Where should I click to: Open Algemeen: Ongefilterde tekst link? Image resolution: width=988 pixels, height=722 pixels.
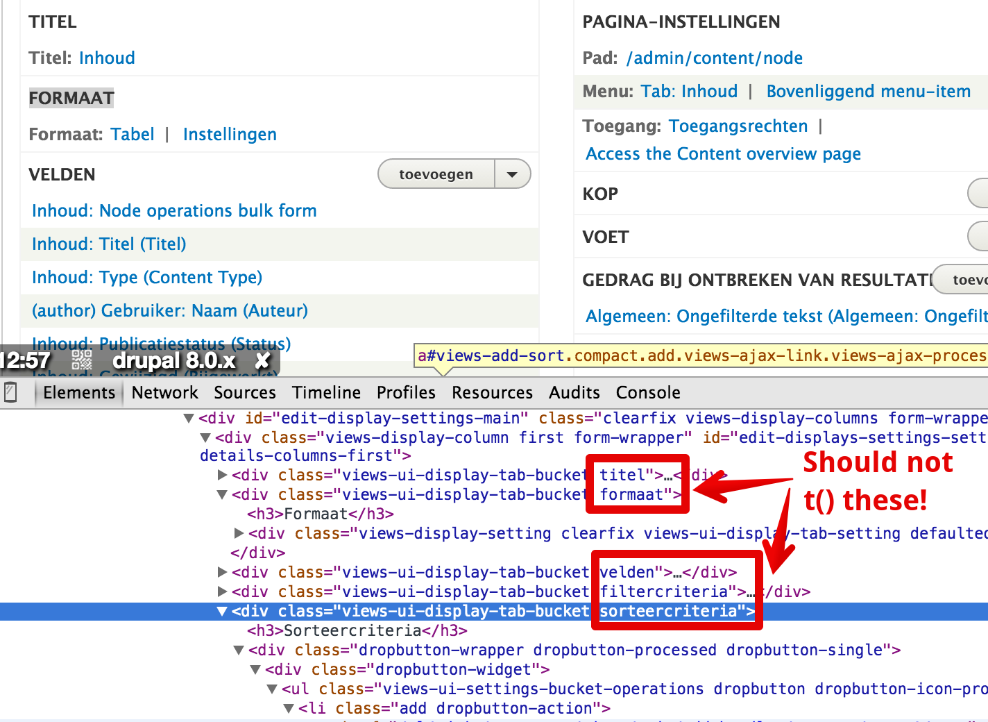click(x=787, y=317)
